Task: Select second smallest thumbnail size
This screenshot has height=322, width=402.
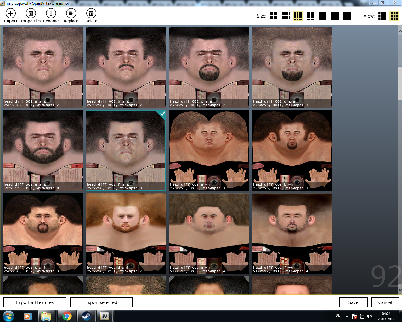Action: pos(286,16)
